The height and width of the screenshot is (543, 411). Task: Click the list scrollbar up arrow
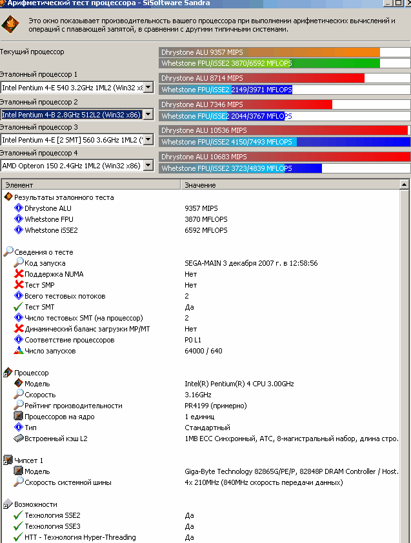point(404,185)
